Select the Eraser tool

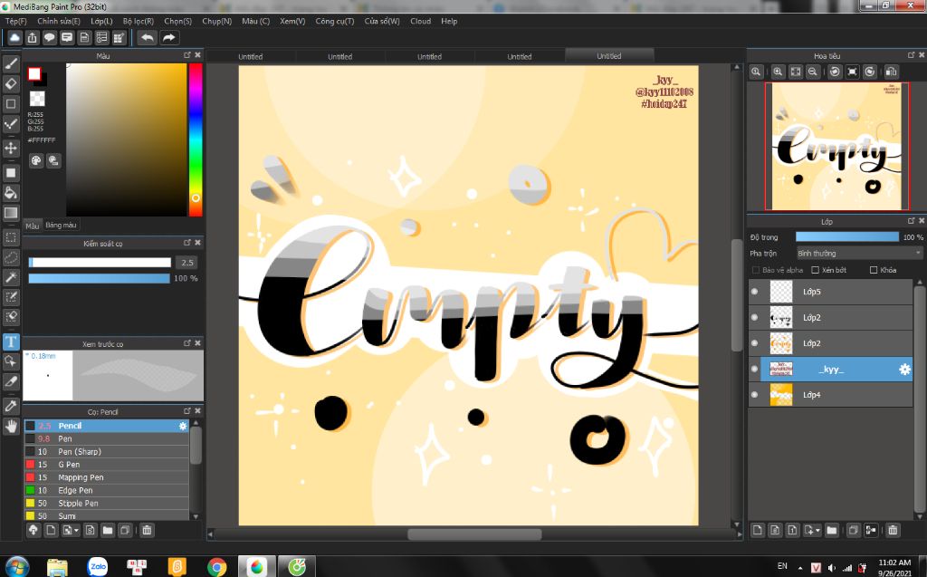pyautogui.click(x=11, y=83)
